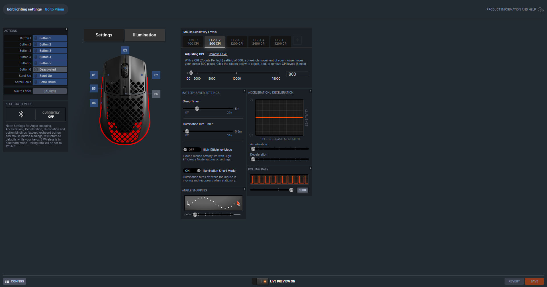Select the B6 mouse button marker

tap(156, 94)
